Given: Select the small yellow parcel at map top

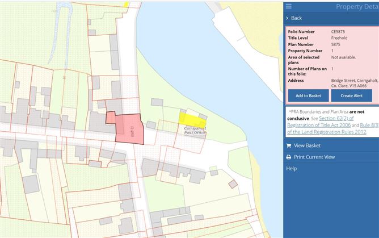Looking at the screenshot, I should pyautogui.click(x=127, y=3).
